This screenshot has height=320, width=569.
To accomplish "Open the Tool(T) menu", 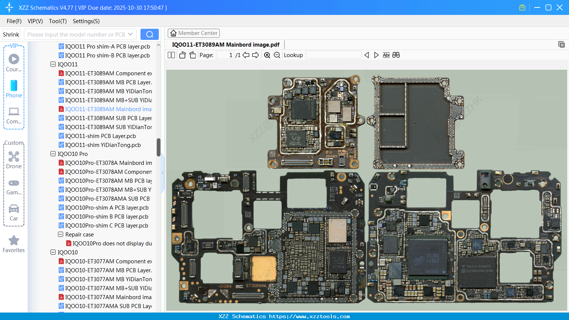I will tap(58, 21).
